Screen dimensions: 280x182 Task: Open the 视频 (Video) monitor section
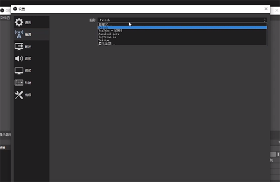click(x=32, y=71)
